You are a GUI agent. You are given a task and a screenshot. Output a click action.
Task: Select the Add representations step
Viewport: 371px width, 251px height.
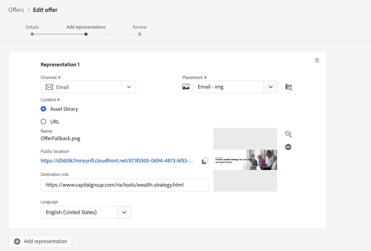[86, 27]
